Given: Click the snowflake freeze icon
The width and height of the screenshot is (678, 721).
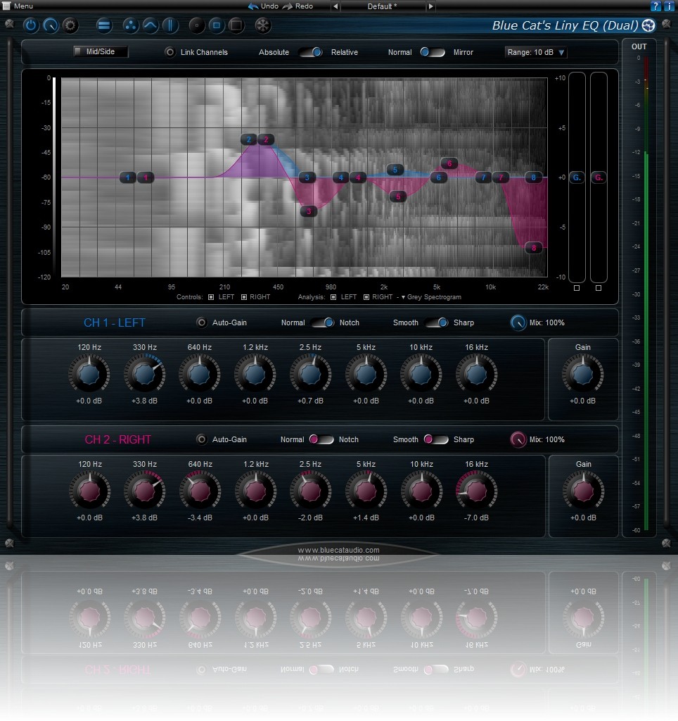Looking at the screenshot, I should click(263, 25).
